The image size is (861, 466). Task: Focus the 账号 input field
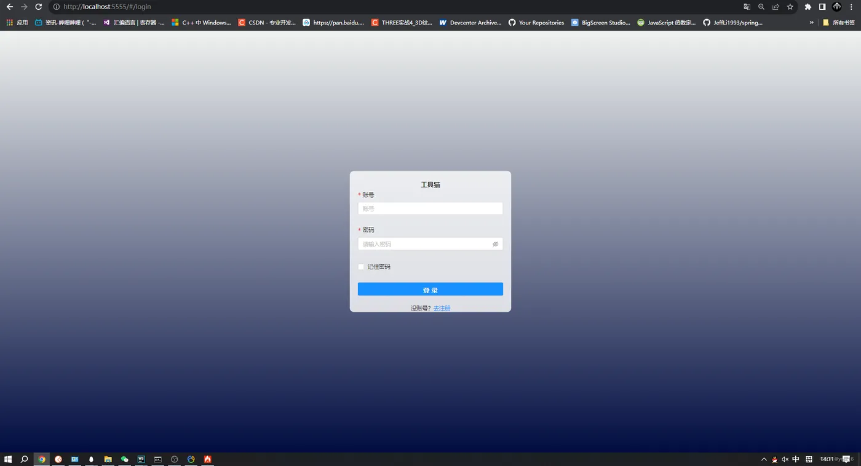pos(430,208)
